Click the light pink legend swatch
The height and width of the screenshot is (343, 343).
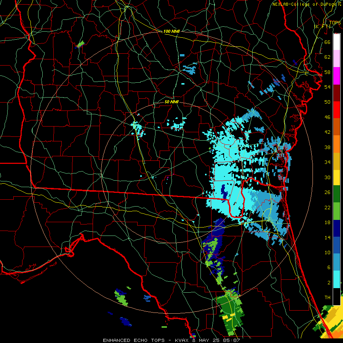pos(337,58)
